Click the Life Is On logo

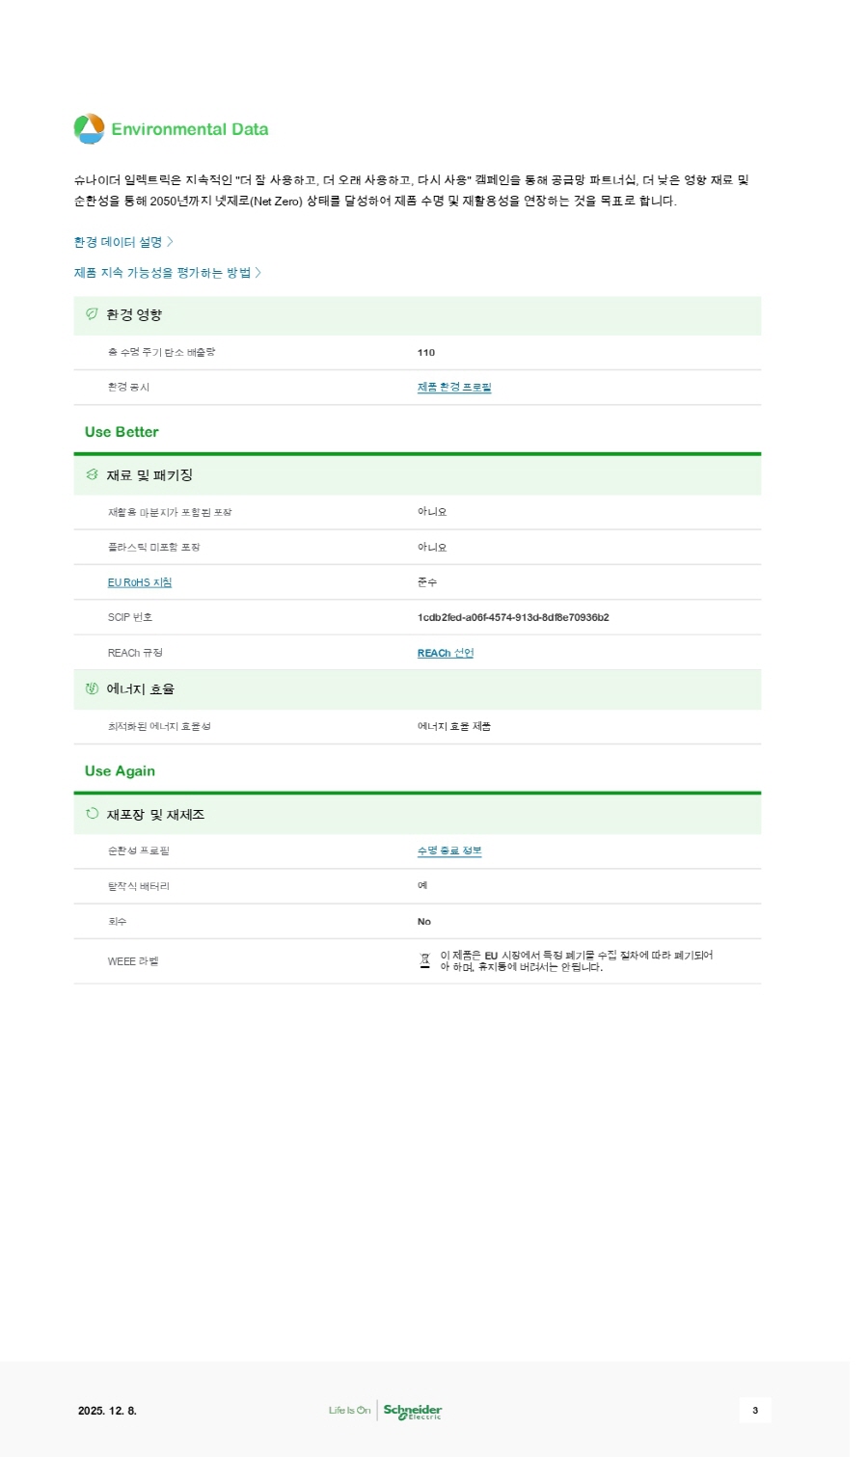pos(349,1411)
